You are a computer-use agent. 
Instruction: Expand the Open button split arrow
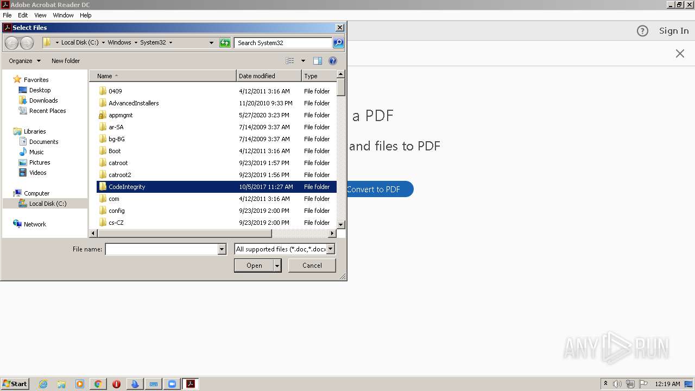tap(277, 266)
